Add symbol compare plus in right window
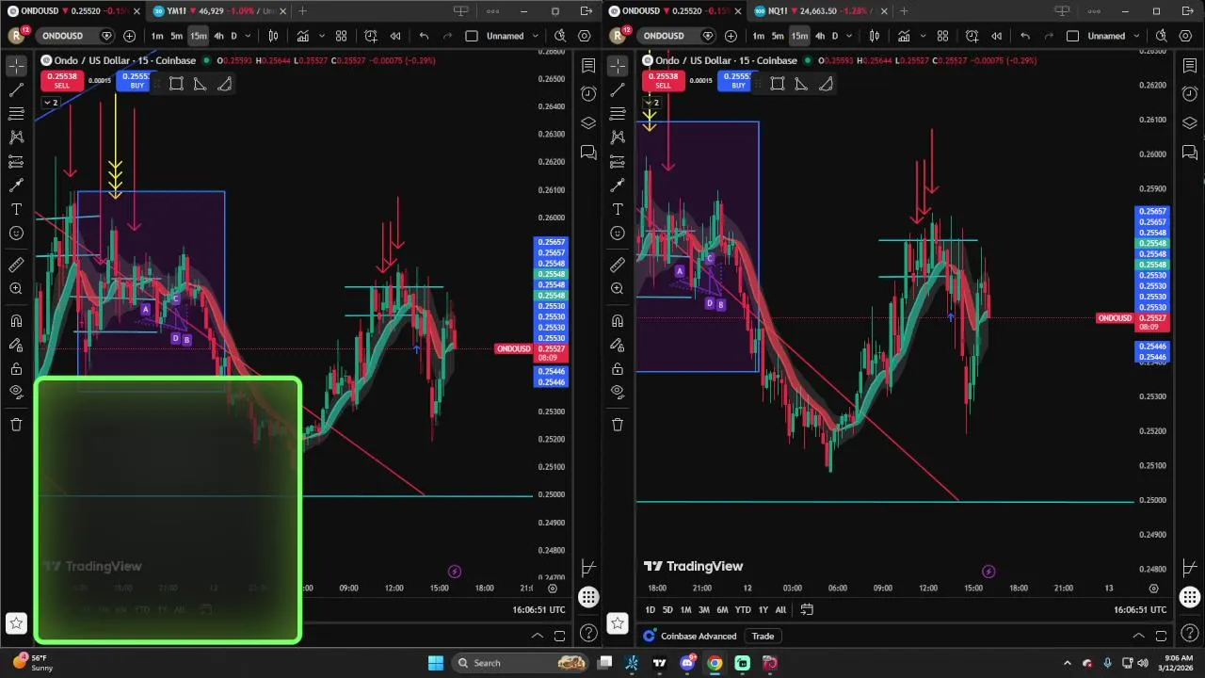The height and width of the screenshot is (678, 1205). click(731, 36)
